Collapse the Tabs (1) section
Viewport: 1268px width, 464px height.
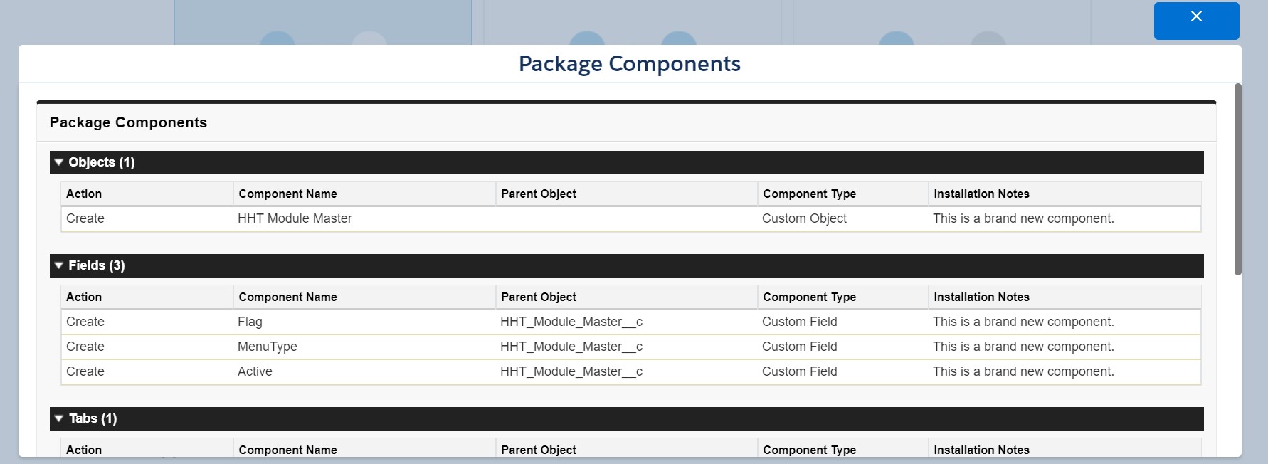[59, 418]
